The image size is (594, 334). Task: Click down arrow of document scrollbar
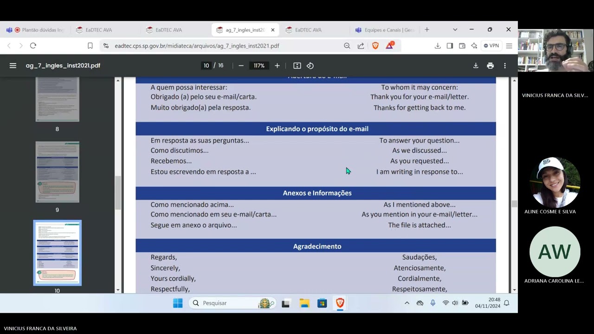pos(514,290)
